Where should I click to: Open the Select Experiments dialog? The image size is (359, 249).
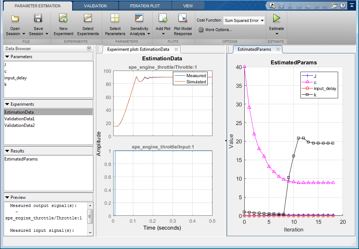[88, 19]
